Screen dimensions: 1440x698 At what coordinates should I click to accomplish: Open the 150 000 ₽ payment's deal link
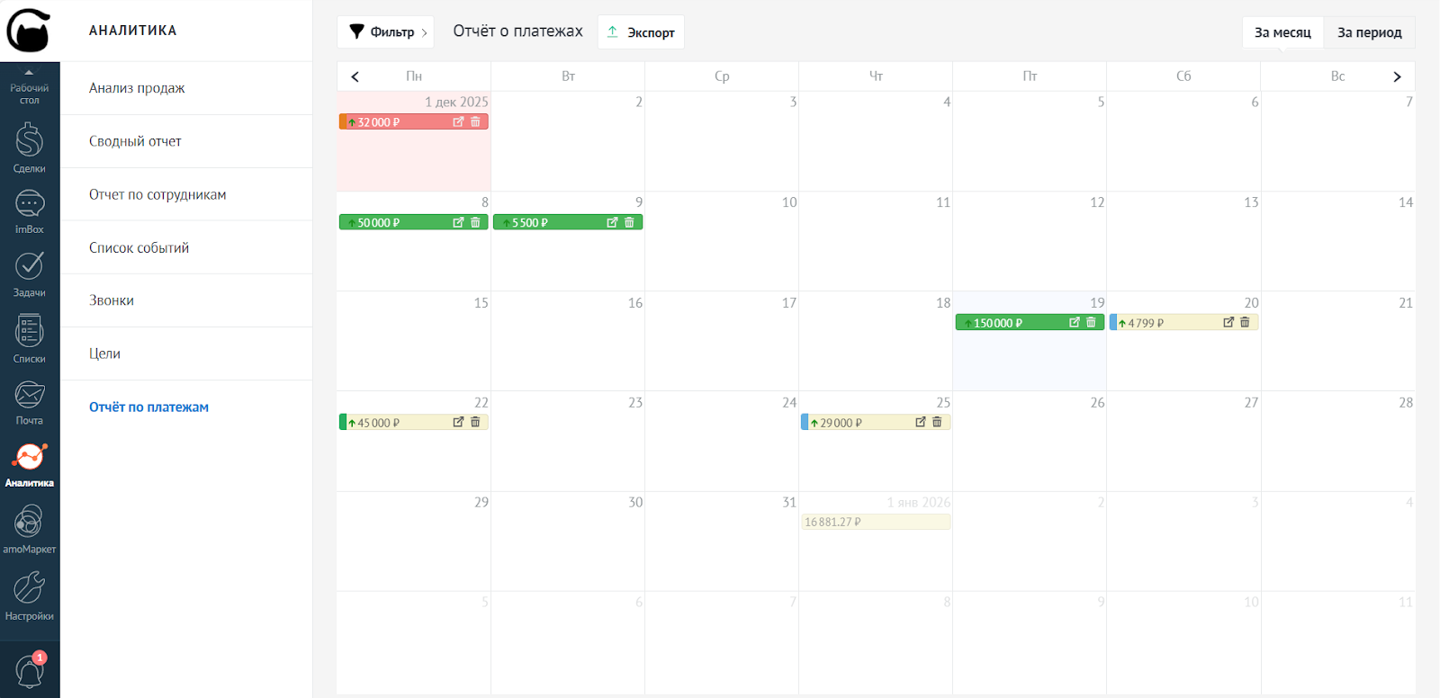coord(1074,322)
